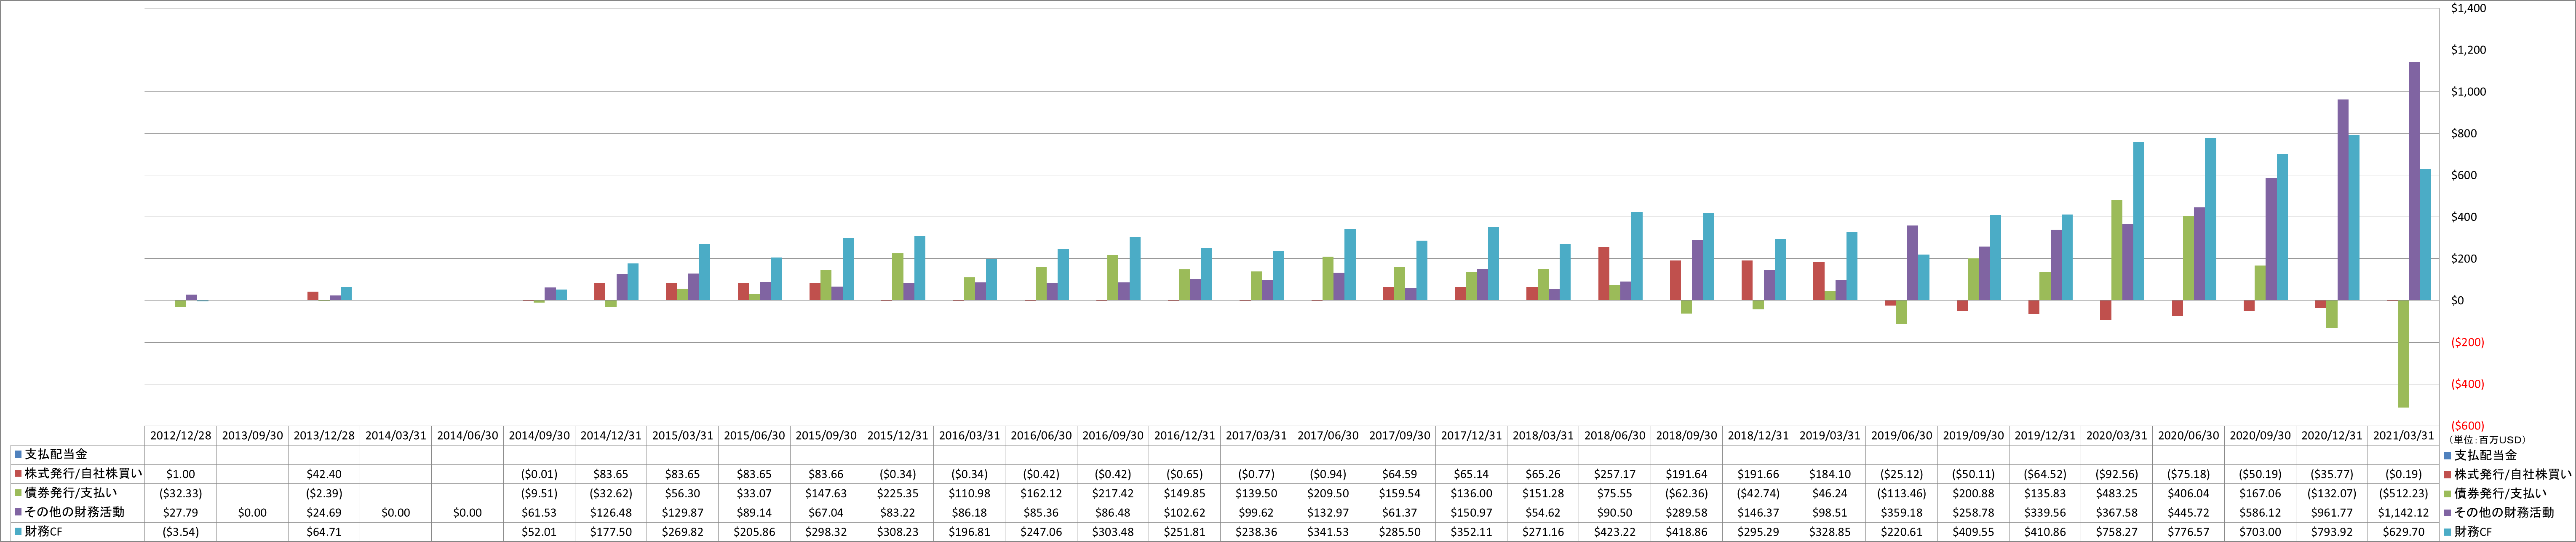Click the 単位:百万USD unit note
The height and width of the screenshot is (542, 2576).
pos(2487,440)
